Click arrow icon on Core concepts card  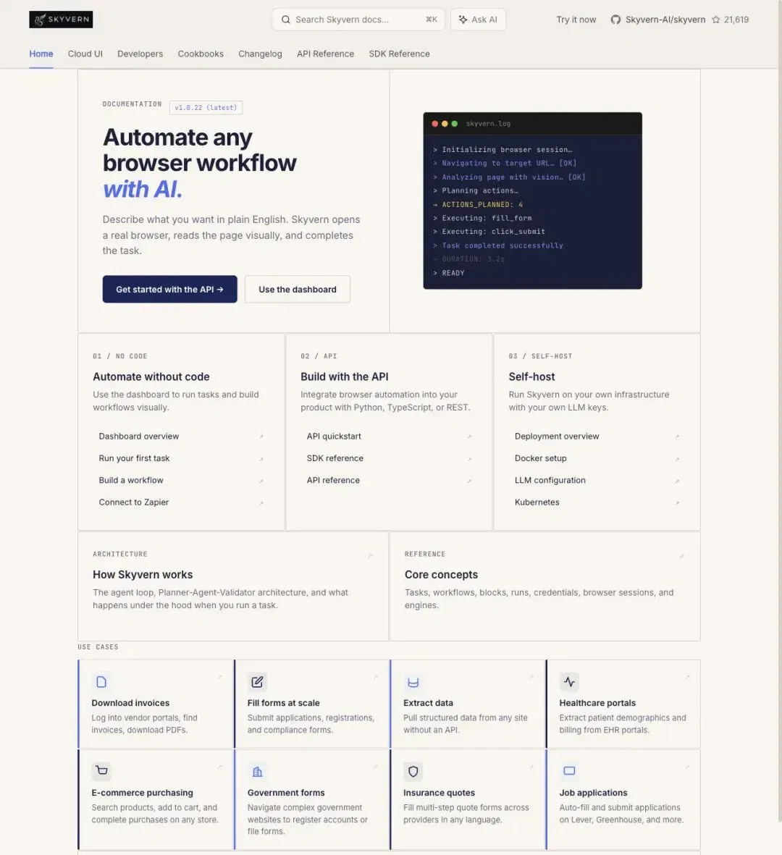tap(681, 555)
